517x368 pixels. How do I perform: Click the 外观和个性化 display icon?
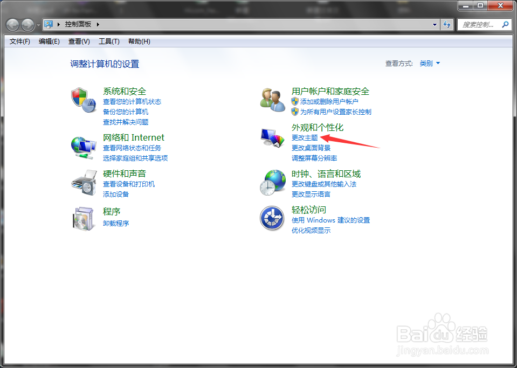tap(272, 137)
